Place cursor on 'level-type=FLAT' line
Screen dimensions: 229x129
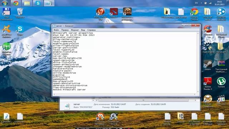click(64, 50)
